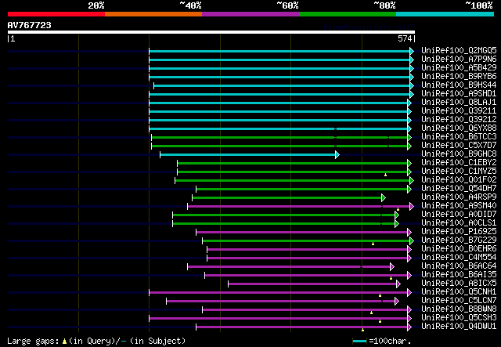Select the UniRef100_A4RSP9 label

coord(459,197)
